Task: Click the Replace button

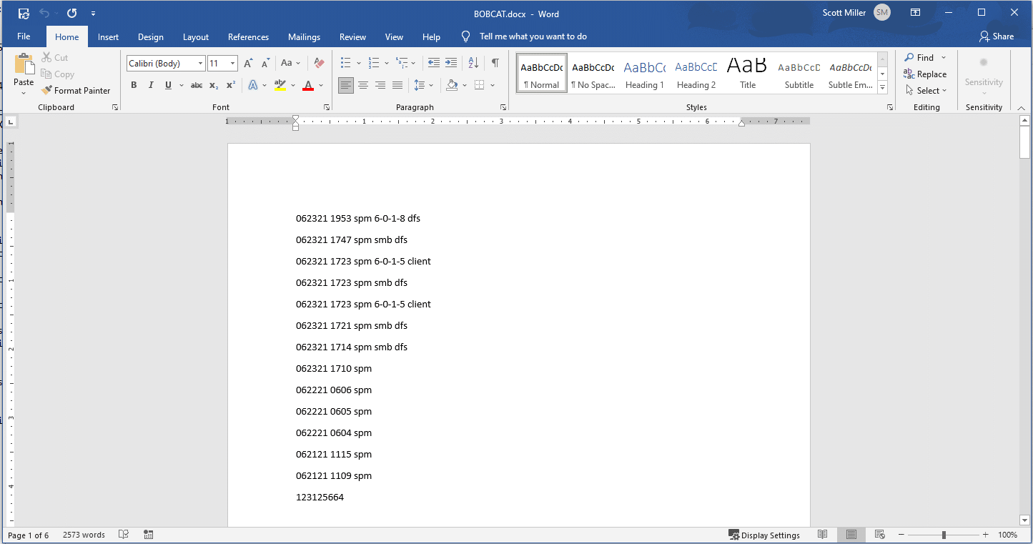Action: [925, 74]
